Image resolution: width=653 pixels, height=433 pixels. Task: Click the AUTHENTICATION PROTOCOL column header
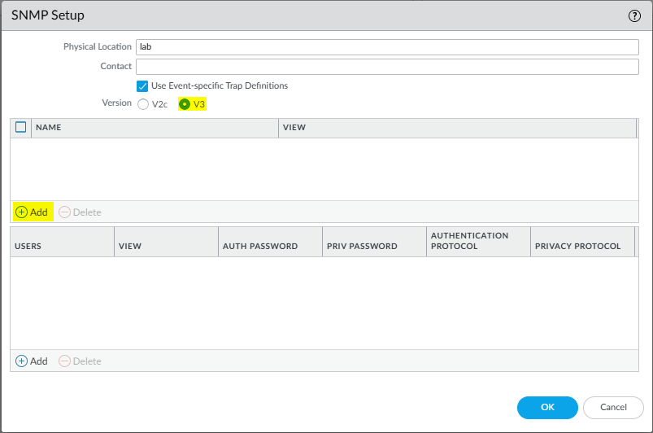pyautogui.click(x=477, y=241)
